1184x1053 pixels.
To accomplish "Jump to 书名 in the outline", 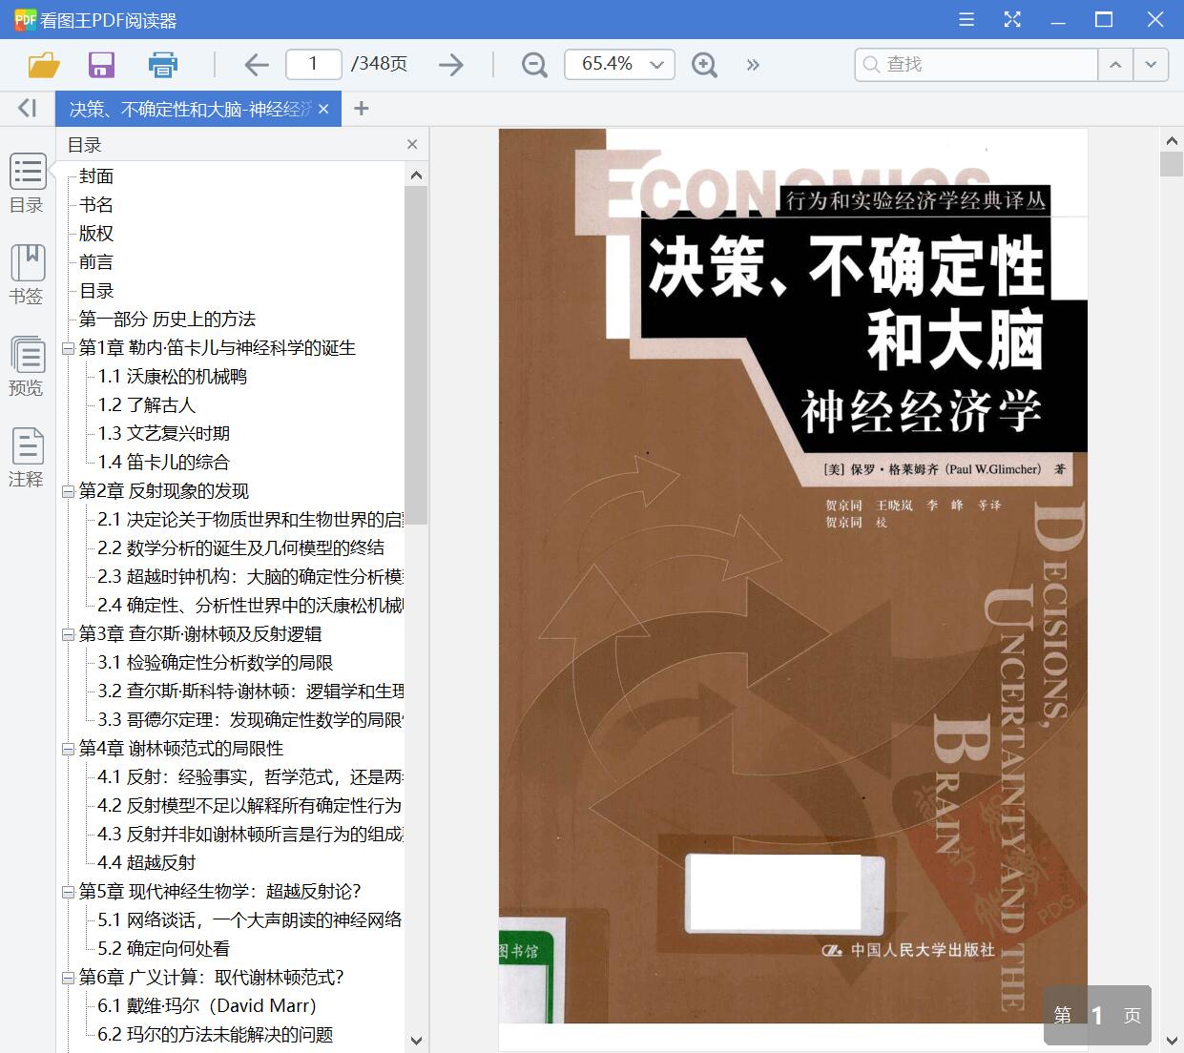I will click(96, 205).
